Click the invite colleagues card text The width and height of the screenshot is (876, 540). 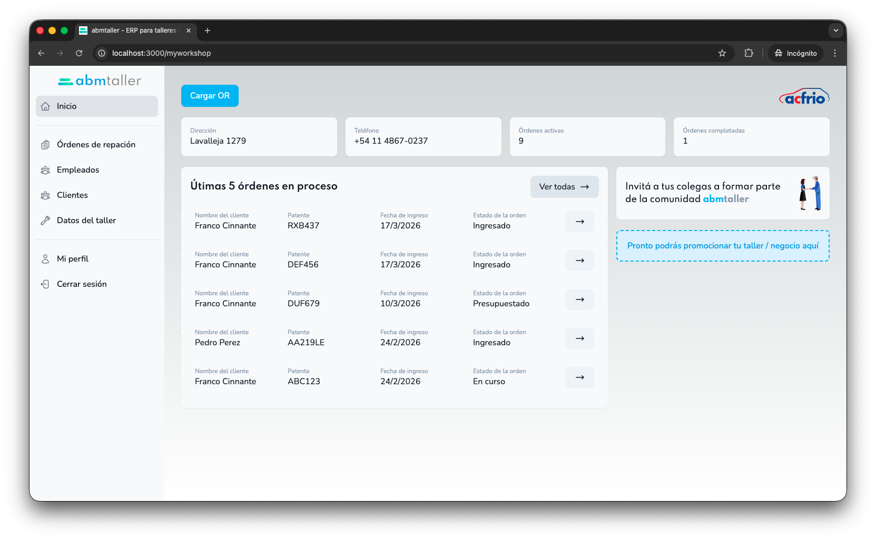tap(703, 193)
